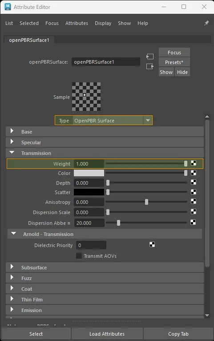Open texture map button for Transmission Weight
Screen dimensions: 214x341
(x=194, y=163)
